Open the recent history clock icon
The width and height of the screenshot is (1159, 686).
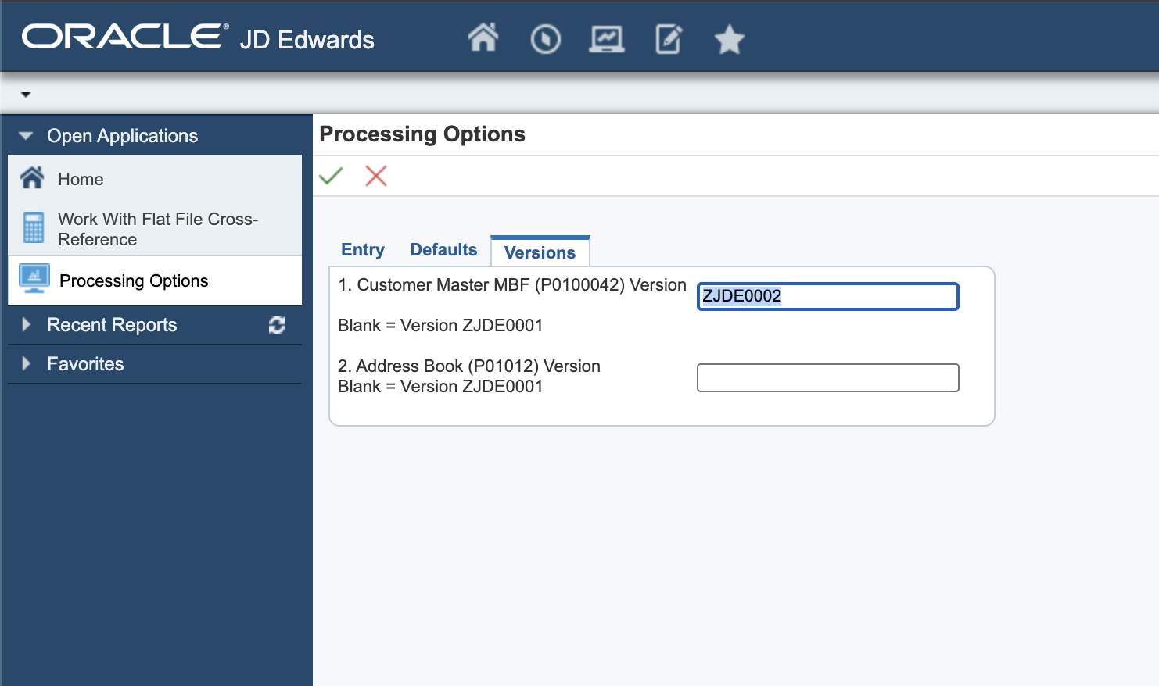point(545,39)
